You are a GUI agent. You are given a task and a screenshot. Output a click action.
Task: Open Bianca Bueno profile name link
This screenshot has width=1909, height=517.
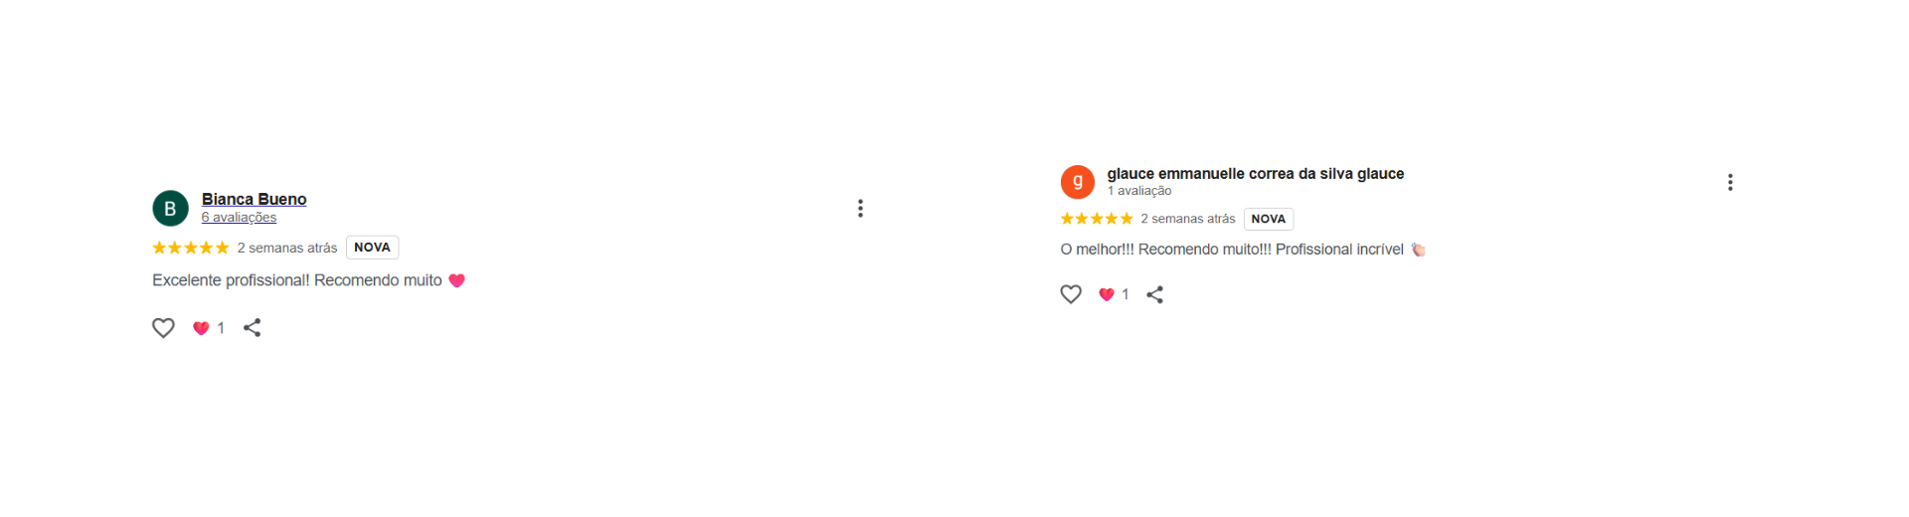coord(254,199)
